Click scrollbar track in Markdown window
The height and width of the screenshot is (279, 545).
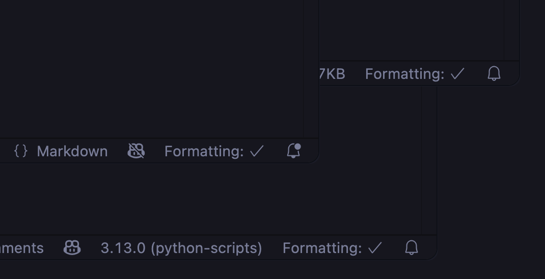[311, 66]
